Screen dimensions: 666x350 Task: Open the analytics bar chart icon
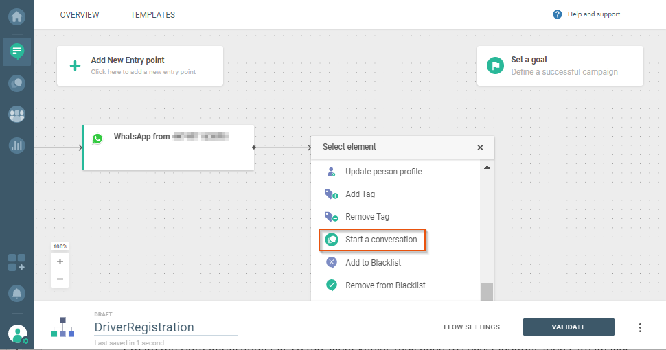click(16, 145)
